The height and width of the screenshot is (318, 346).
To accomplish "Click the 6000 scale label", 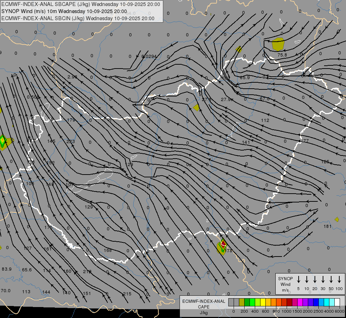I will point(340,311).
